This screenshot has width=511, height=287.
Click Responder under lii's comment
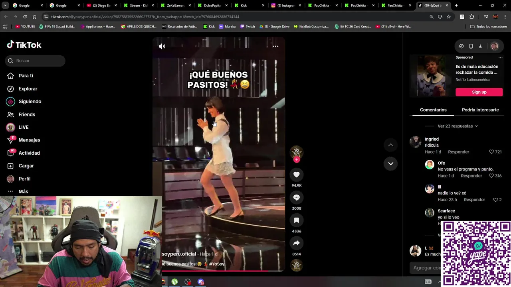point(474,200)
